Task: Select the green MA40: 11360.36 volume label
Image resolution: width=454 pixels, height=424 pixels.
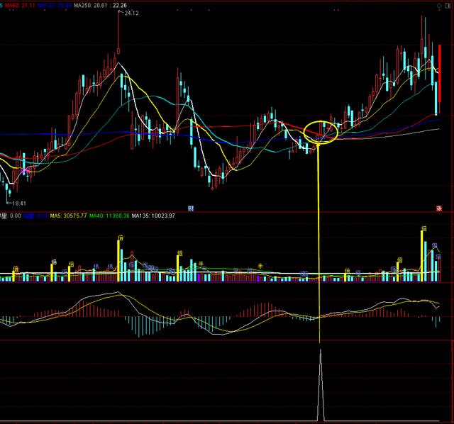Action: tap(109, 216)
